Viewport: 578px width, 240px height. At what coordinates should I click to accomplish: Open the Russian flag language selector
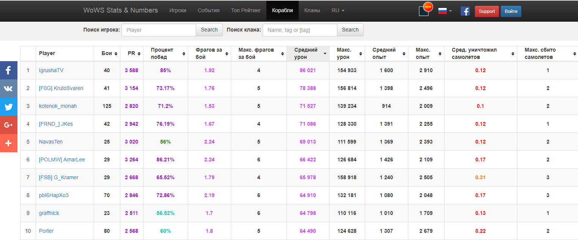445,11
